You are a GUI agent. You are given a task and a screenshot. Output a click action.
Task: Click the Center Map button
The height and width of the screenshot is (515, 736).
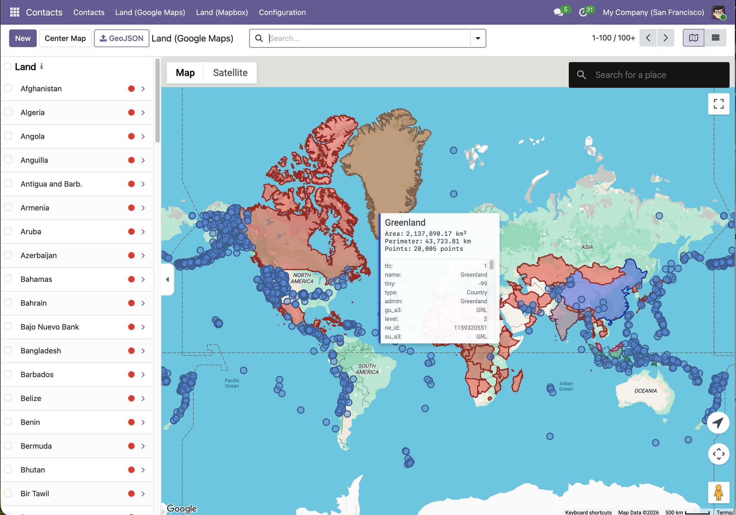65,38
